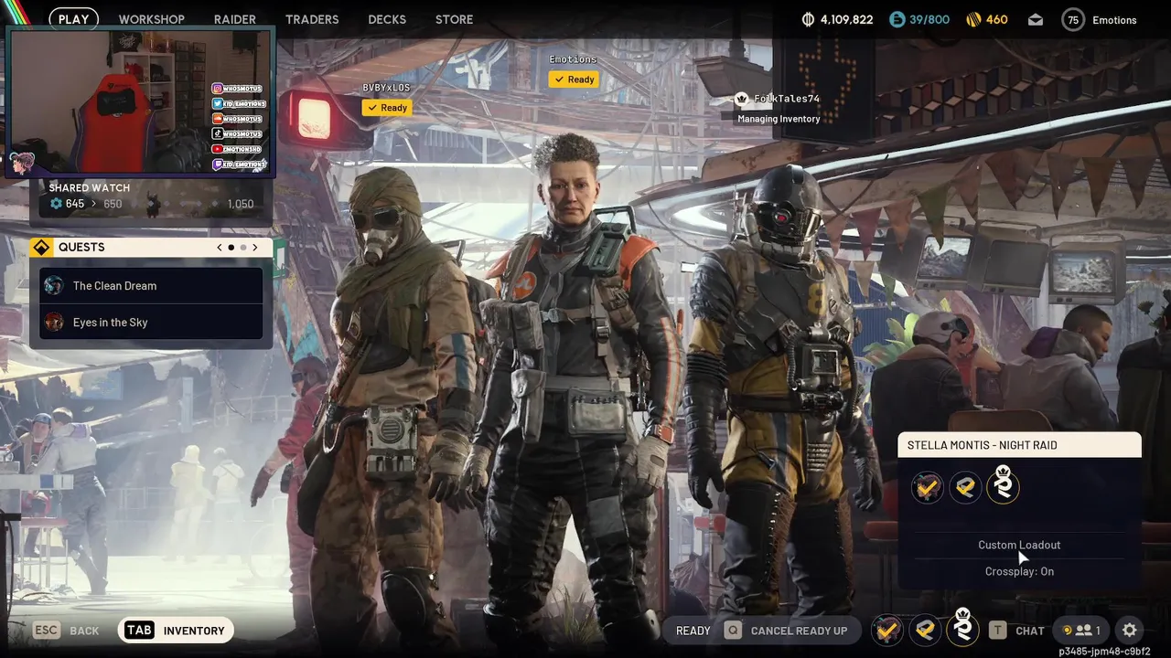Screen dimensions: 1171x658
Task: Open Inventory with TAB button
Action: pos(176,631)
